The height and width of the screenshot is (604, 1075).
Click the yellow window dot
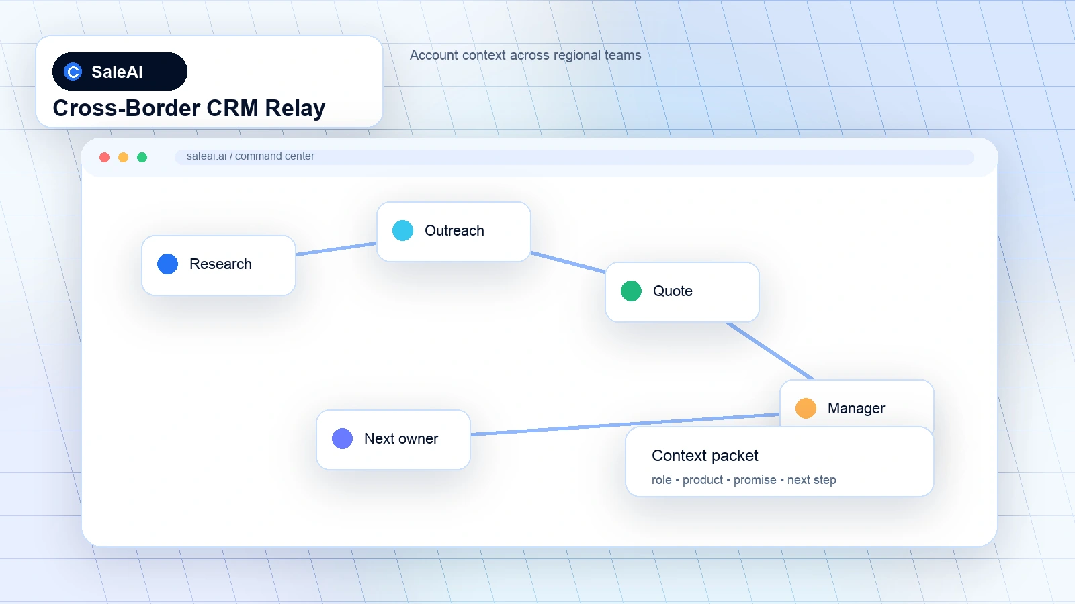point(123,157)
